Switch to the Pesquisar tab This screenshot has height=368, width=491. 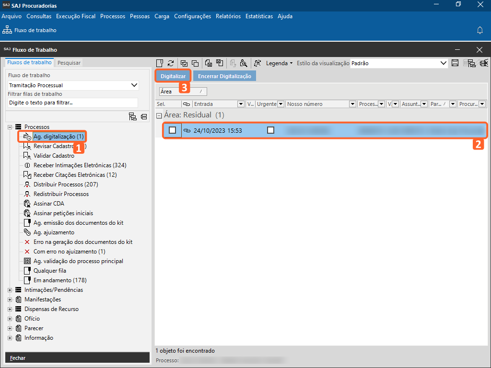pos(69,63)
